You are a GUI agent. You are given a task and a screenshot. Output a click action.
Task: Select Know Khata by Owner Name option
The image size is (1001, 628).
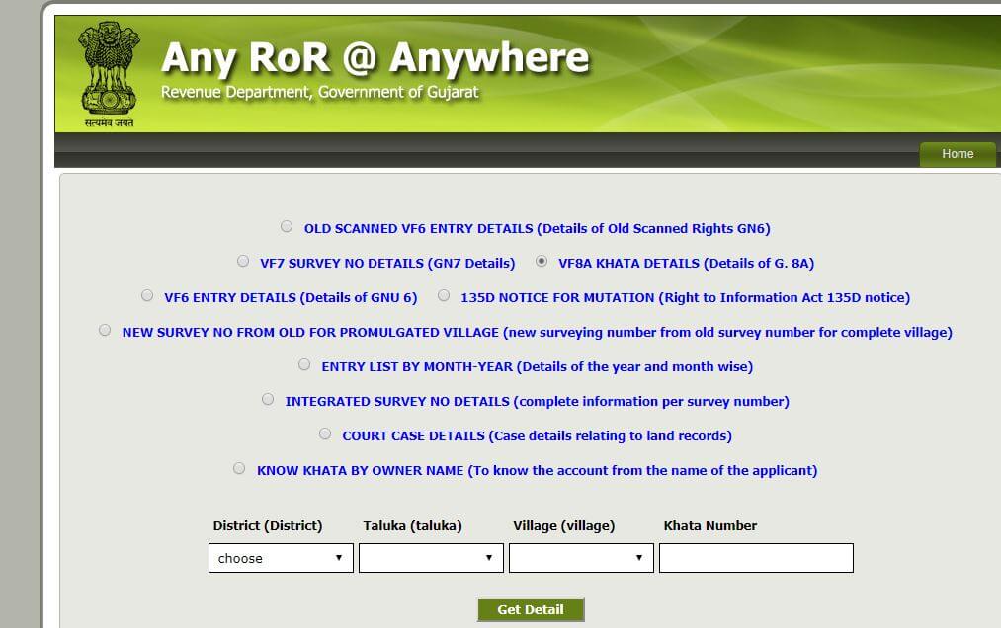239,468
